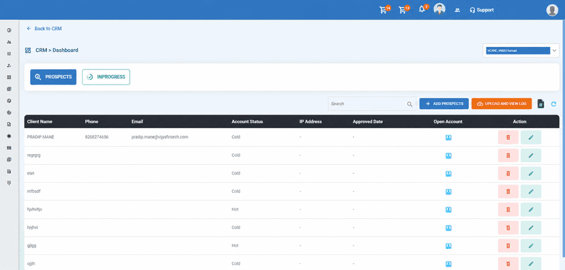The image size is (565, 270).
Task: Click the Support headset link
Action: pyautogui.click(x=482, y=10)
